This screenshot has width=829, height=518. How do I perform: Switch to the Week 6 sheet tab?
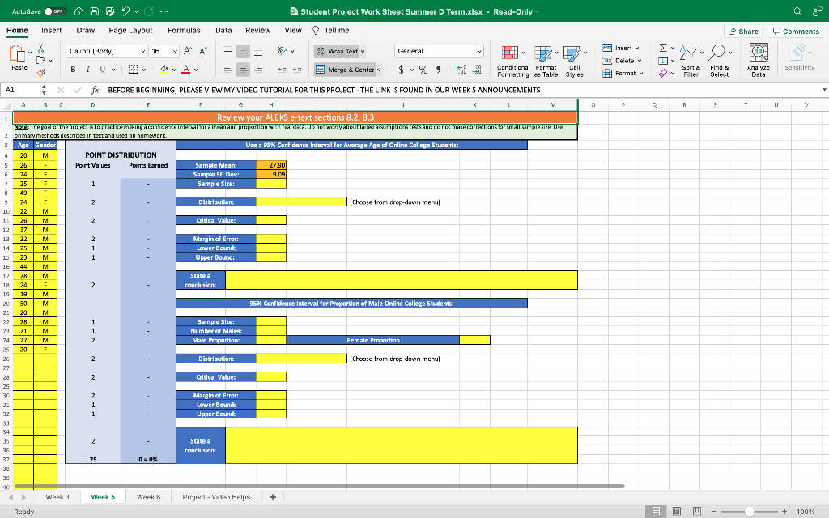149,497
